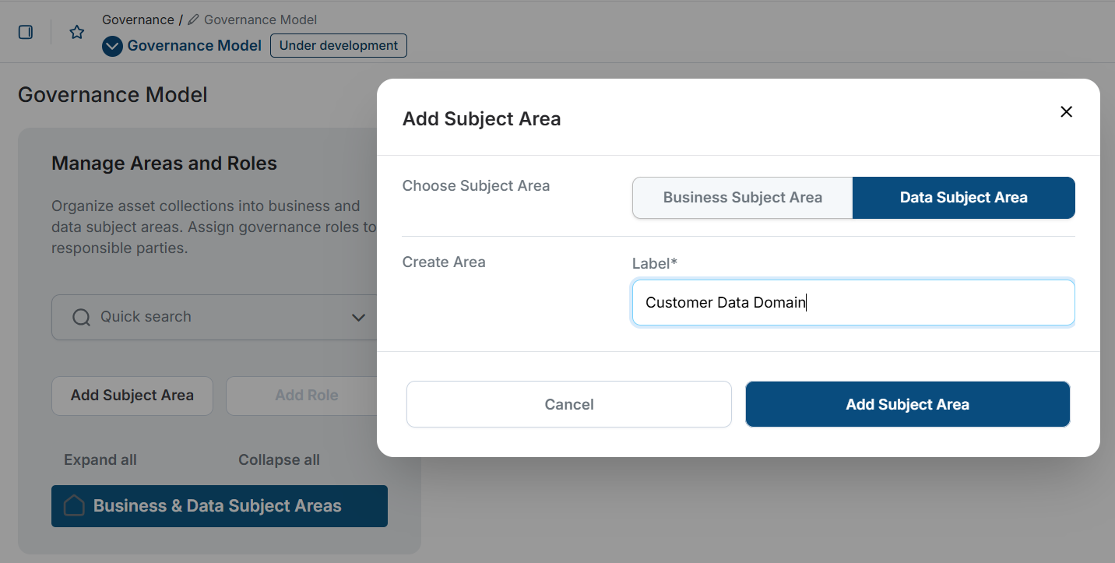1115x563 pixels.
Task: Click Add Subject Area in the Manage panel
Action: [132, 396]
